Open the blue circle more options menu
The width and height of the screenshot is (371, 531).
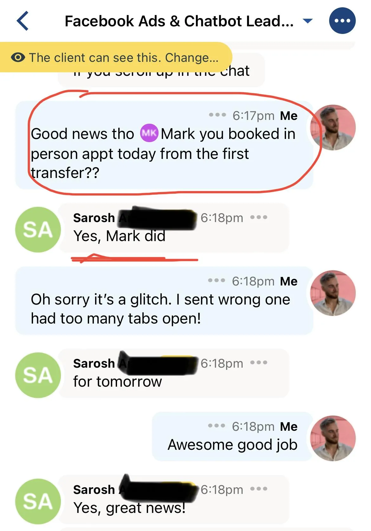tap(342, 21)
